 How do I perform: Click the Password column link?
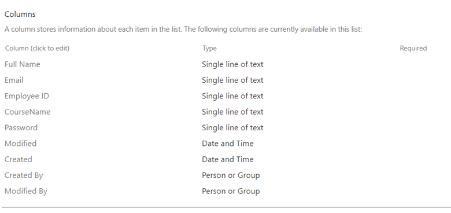[x=21, y=127]
